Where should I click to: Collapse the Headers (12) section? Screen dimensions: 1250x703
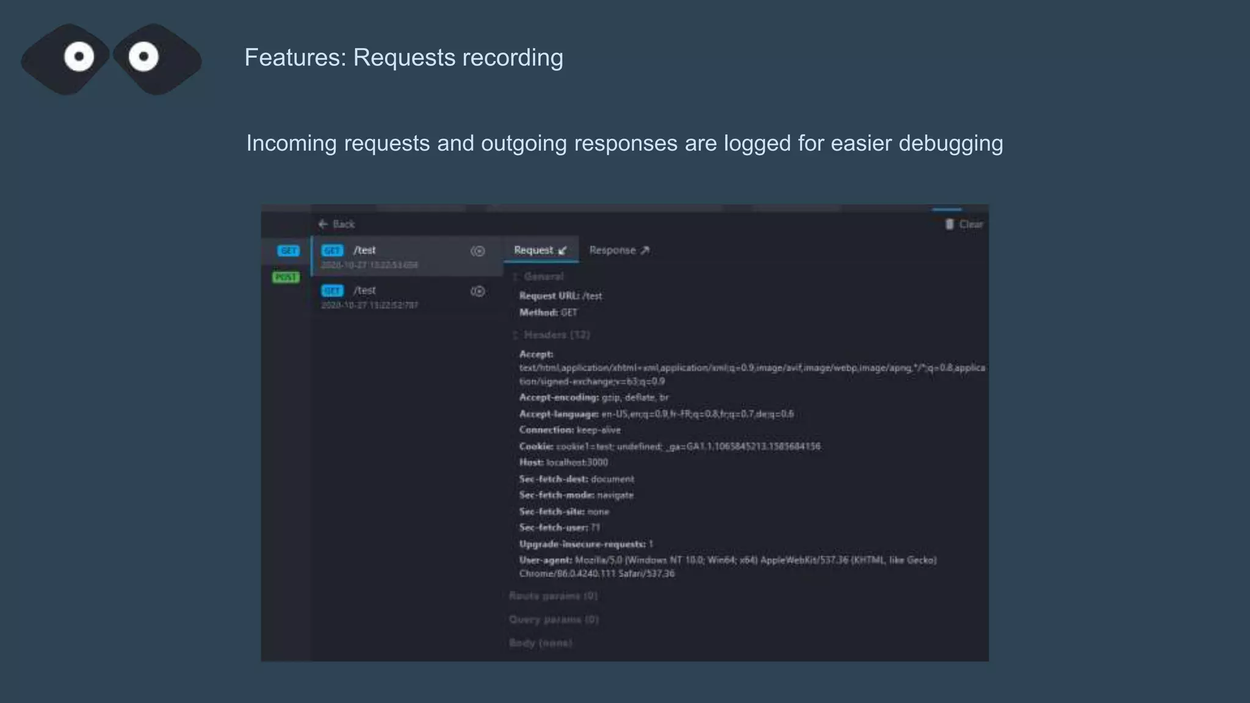tap(556, 334)
